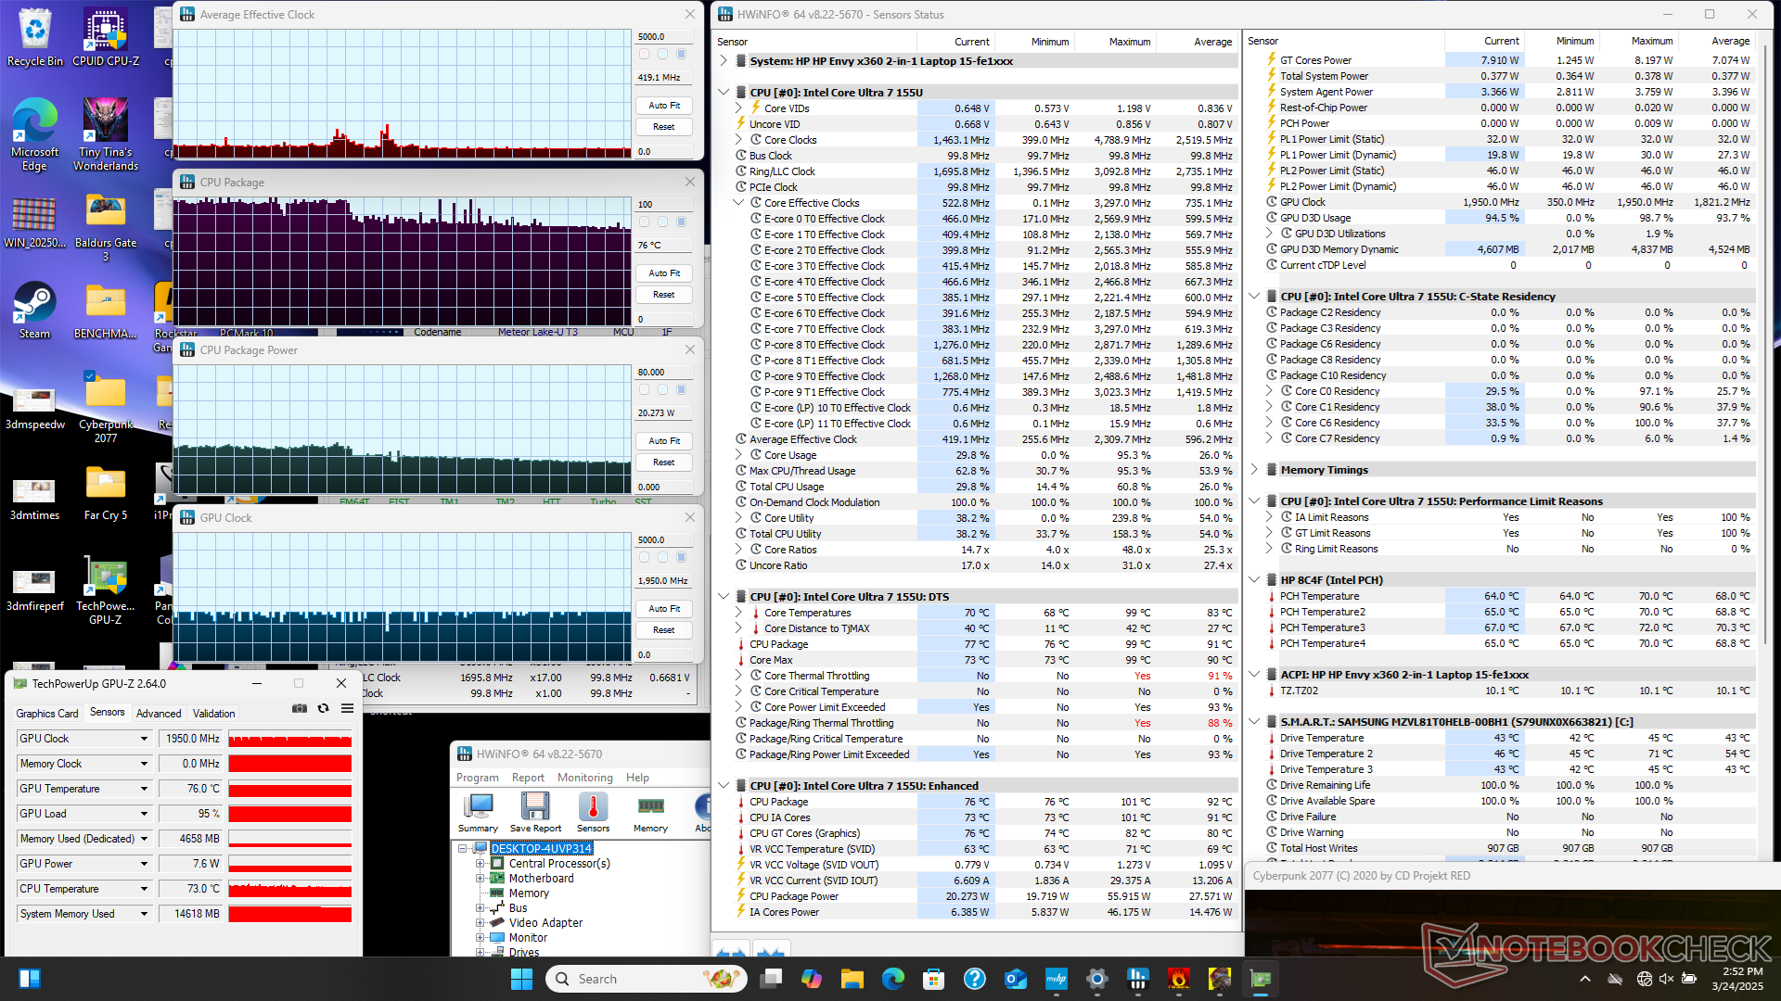Click the 5000.0 maximum field in Average Effective Clock graph
Viewport: 1781px width, 1001px height.
point(664,37)
